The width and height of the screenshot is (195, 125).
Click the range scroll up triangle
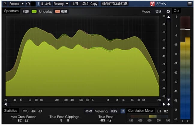pos(169,17)
